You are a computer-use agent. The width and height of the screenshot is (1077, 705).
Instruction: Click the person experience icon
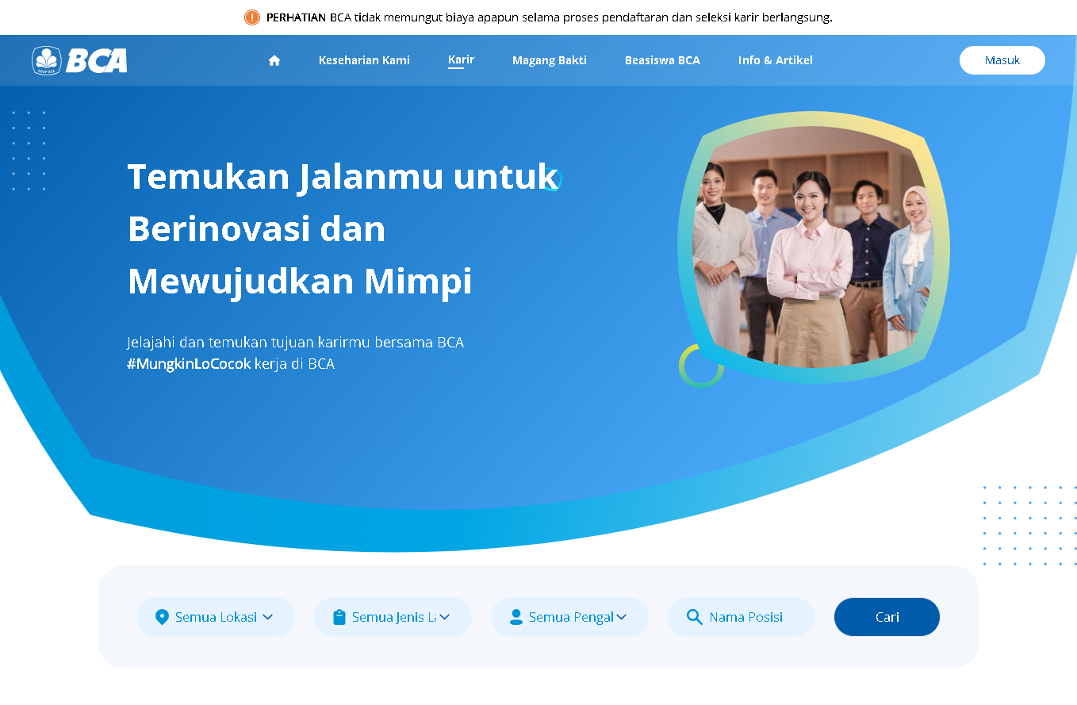pos(516,617)
